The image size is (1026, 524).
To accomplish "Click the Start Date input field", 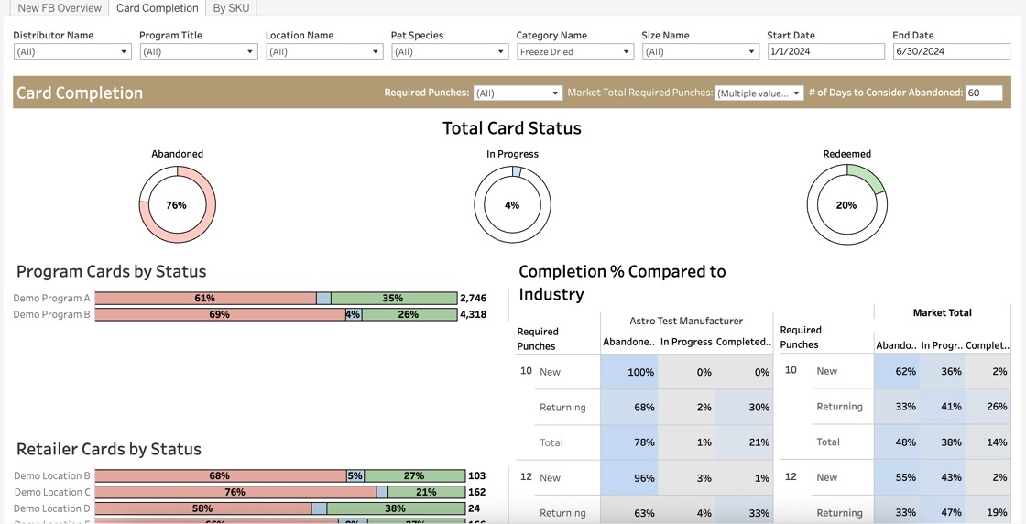I will [x=825, y=52].
